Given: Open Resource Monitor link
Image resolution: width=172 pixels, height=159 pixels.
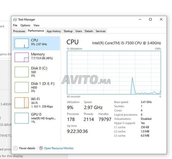Looking at the screenshot, I should click(x=59, y=148).
